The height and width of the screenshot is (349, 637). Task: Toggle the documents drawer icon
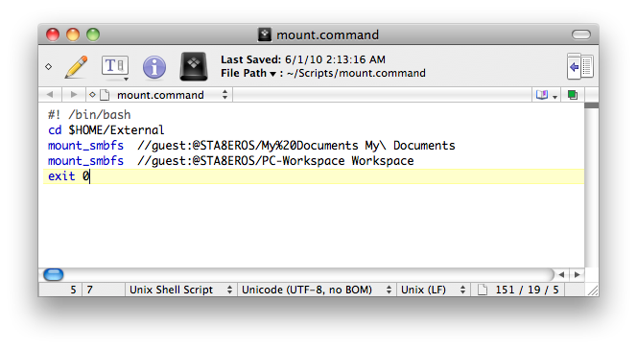(x=580, y=66)
